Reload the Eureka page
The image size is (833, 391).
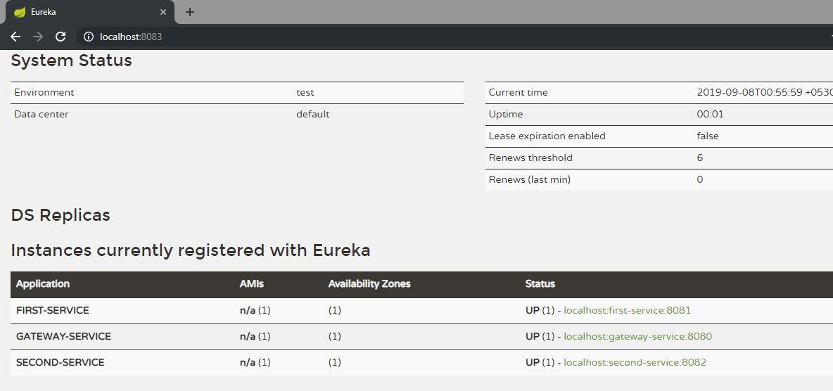[61, 37]
